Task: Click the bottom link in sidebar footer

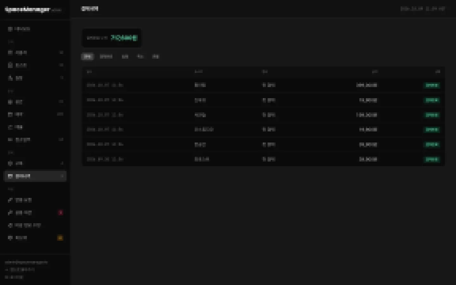Action: [x=14, y=277]
